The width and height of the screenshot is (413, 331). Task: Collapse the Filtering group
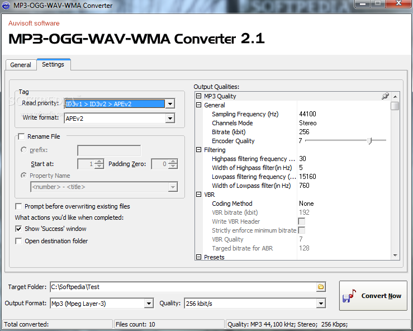[x=199, y=150]
